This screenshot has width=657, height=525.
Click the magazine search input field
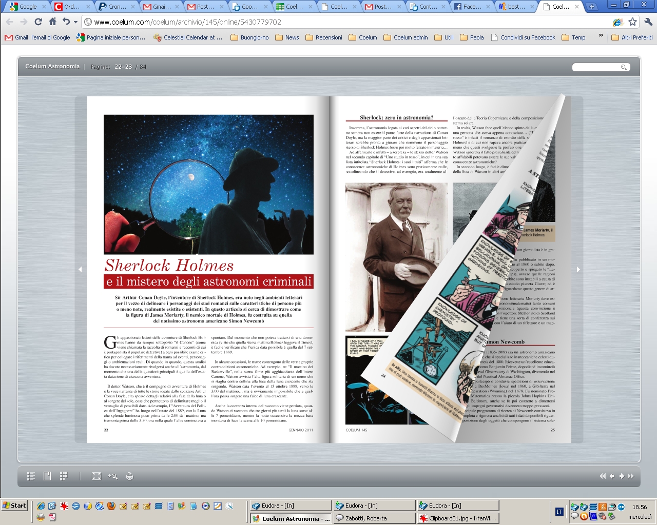[x=596, y=67]
